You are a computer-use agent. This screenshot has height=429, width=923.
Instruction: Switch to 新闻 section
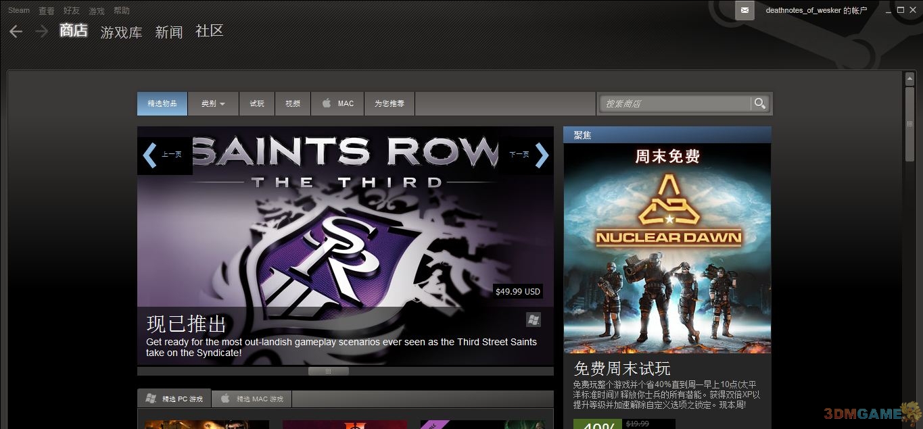169,32
